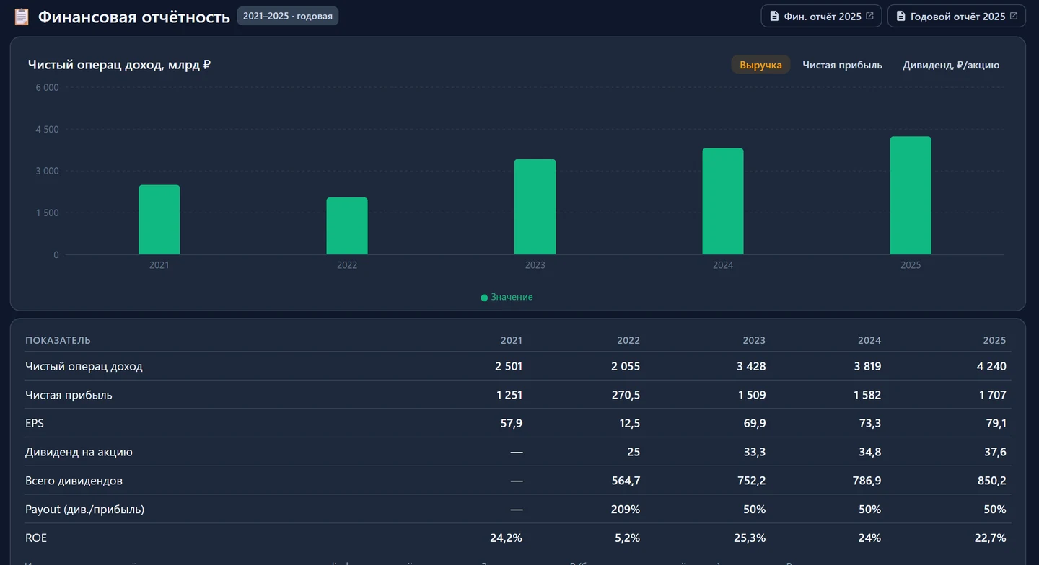Click external-link icon in Фин. отчёт 2025 button
This screenshot has width=1039, height=565.
869,16
